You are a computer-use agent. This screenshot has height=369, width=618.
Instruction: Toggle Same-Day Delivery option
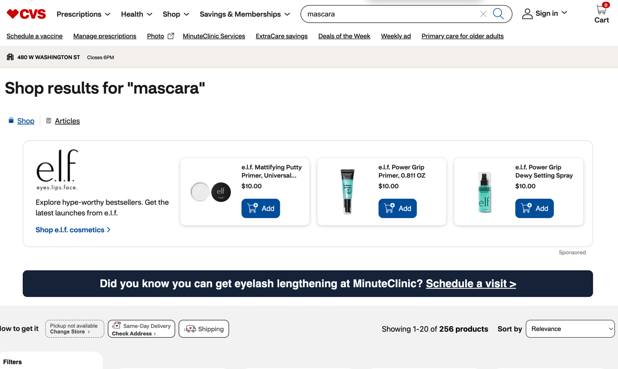tap(141, 329)
